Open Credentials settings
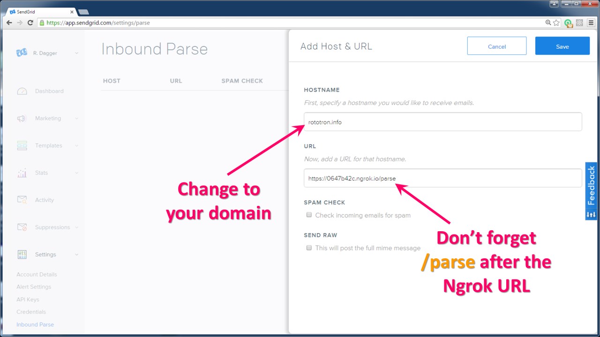 click(x=31, y=312)
